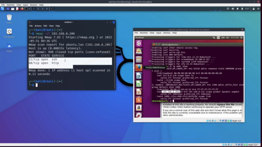Open the session gear menu in Ubuntu panel
This screenshot has height=147, width=262.
[241, 38]
